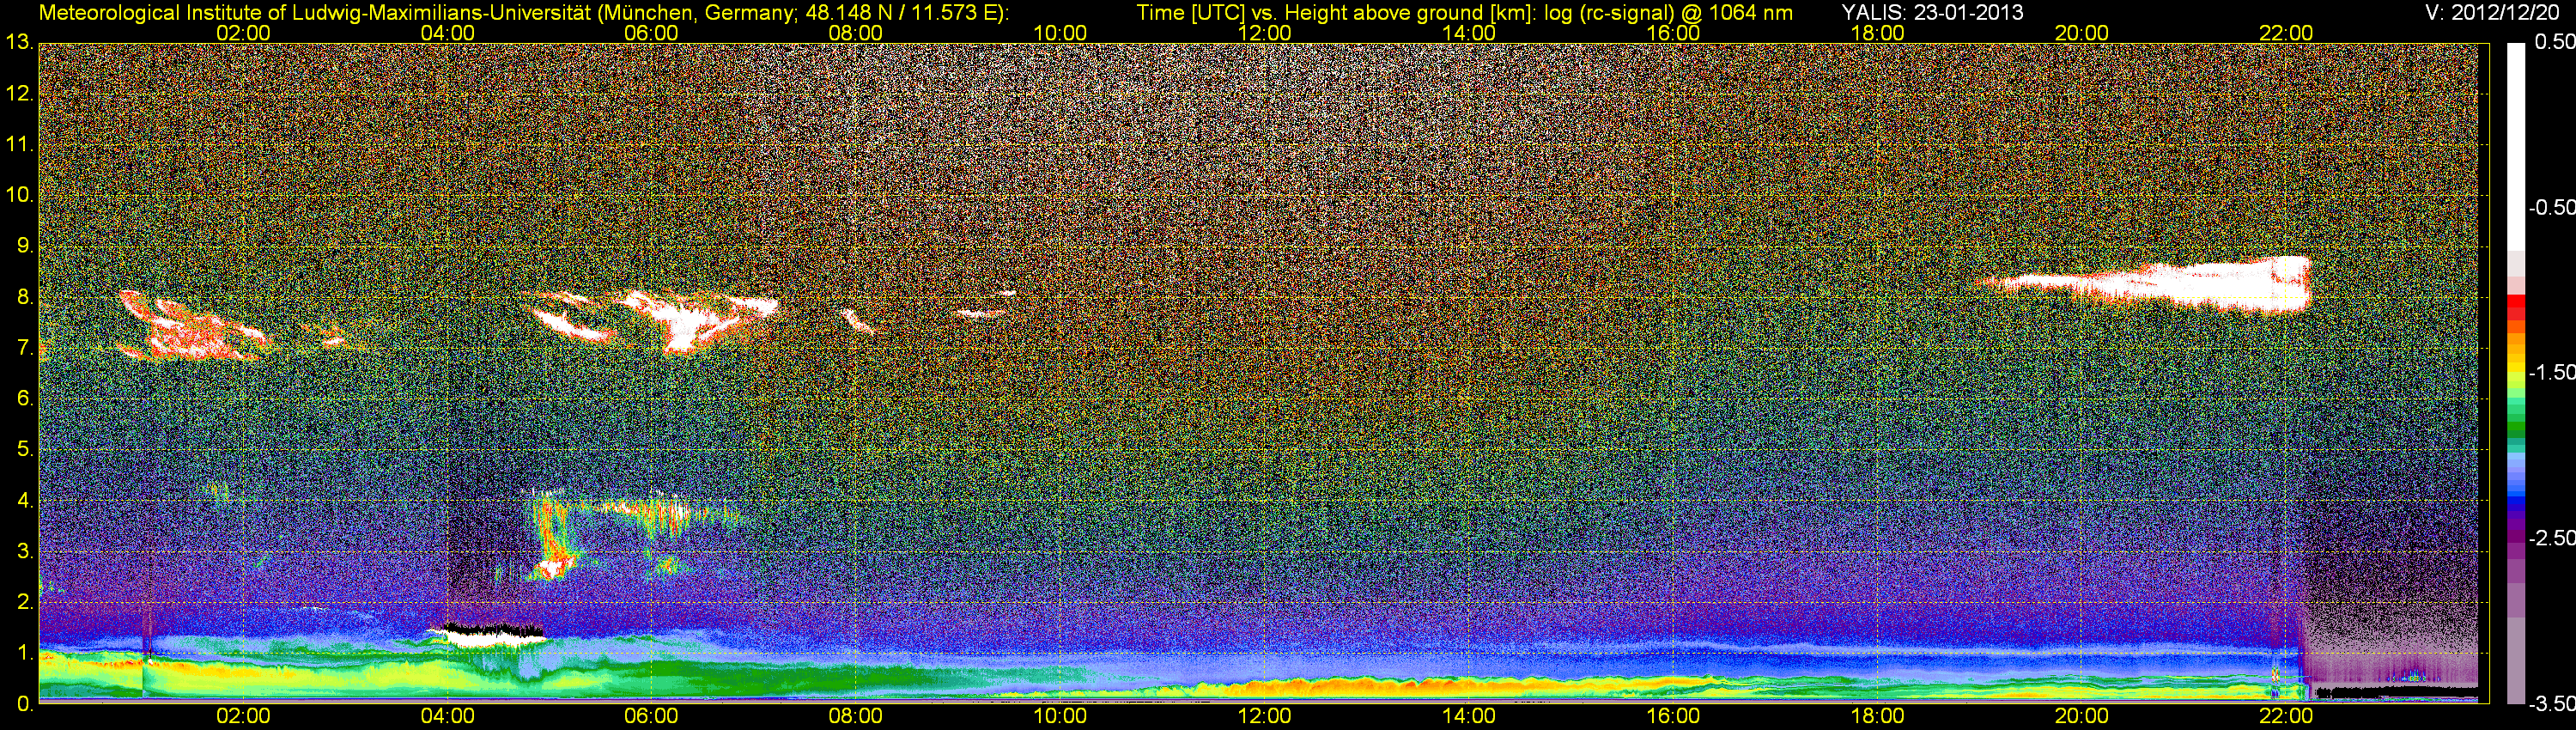Click the 13 km height axis label
The width and height of the screenshot is (2576, 730).
(19, 43)
